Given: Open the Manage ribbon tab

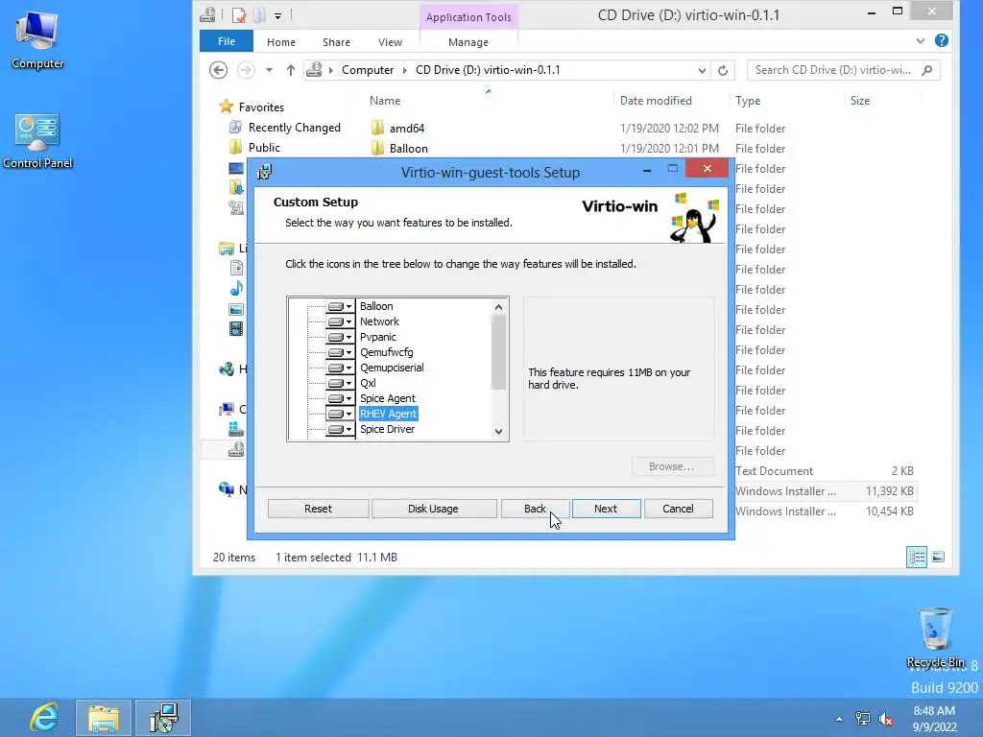Looking at the screenshot, I should tap(468, 42).
